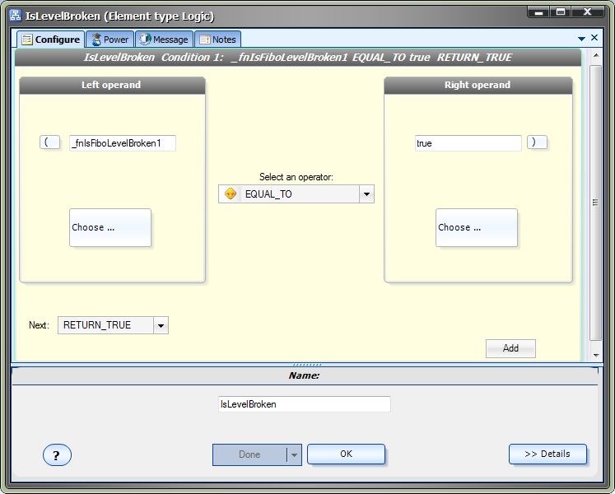Switch to the Configure tab

pos(50,40)
